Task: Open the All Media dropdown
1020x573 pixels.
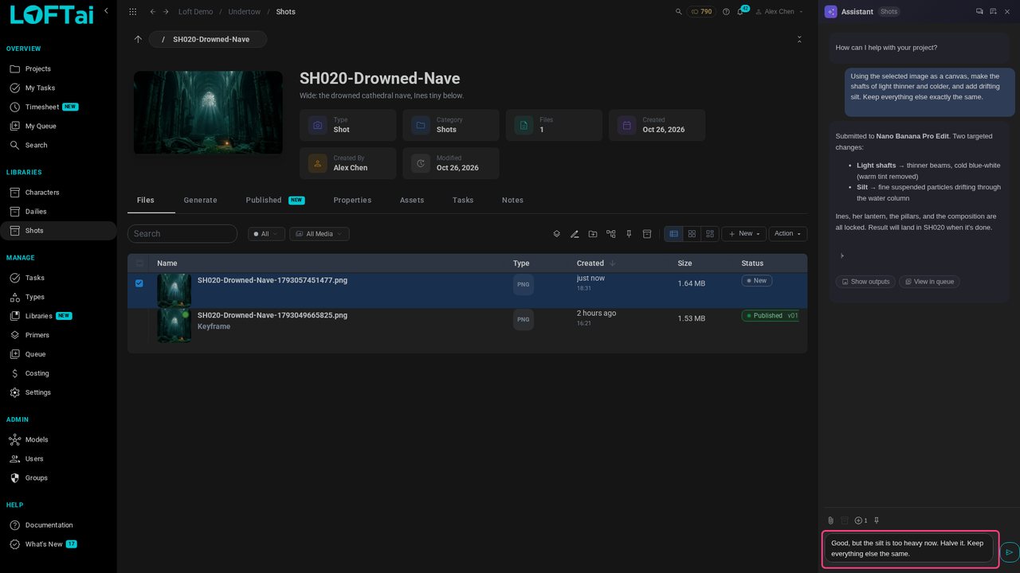Action: pos(320,234)
